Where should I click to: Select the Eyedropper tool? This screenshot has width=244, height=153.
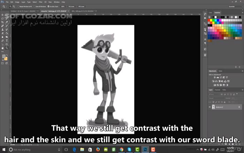[7, 22]
